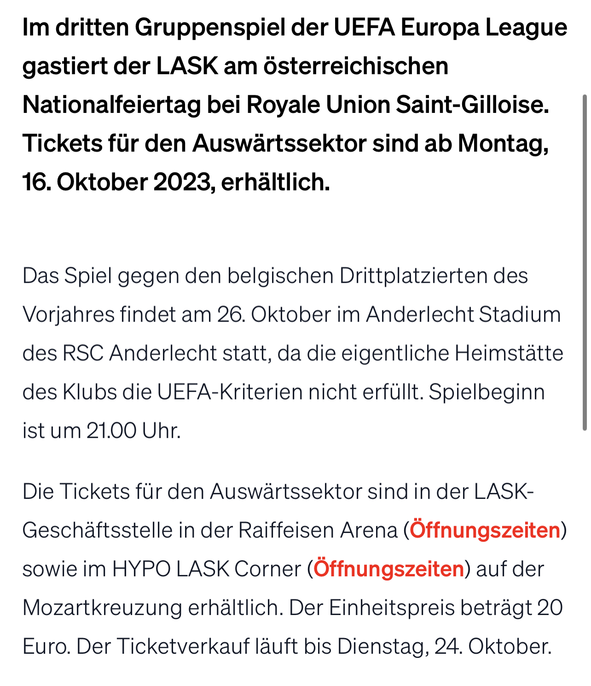Click the word 'UEFA-Kriterien'

[x=230, y=392]
